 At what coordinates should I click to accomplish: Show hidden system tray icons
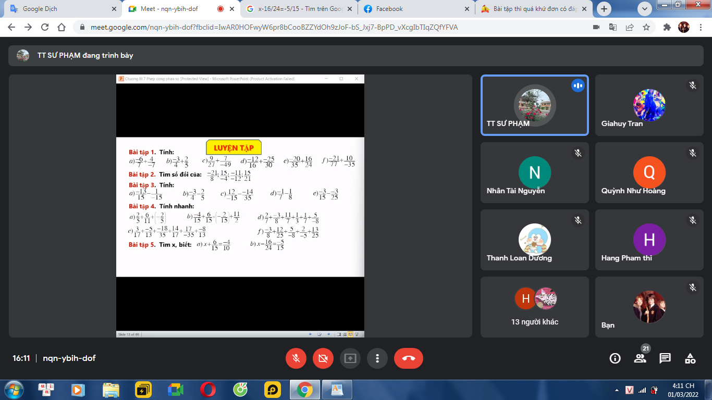617,390
